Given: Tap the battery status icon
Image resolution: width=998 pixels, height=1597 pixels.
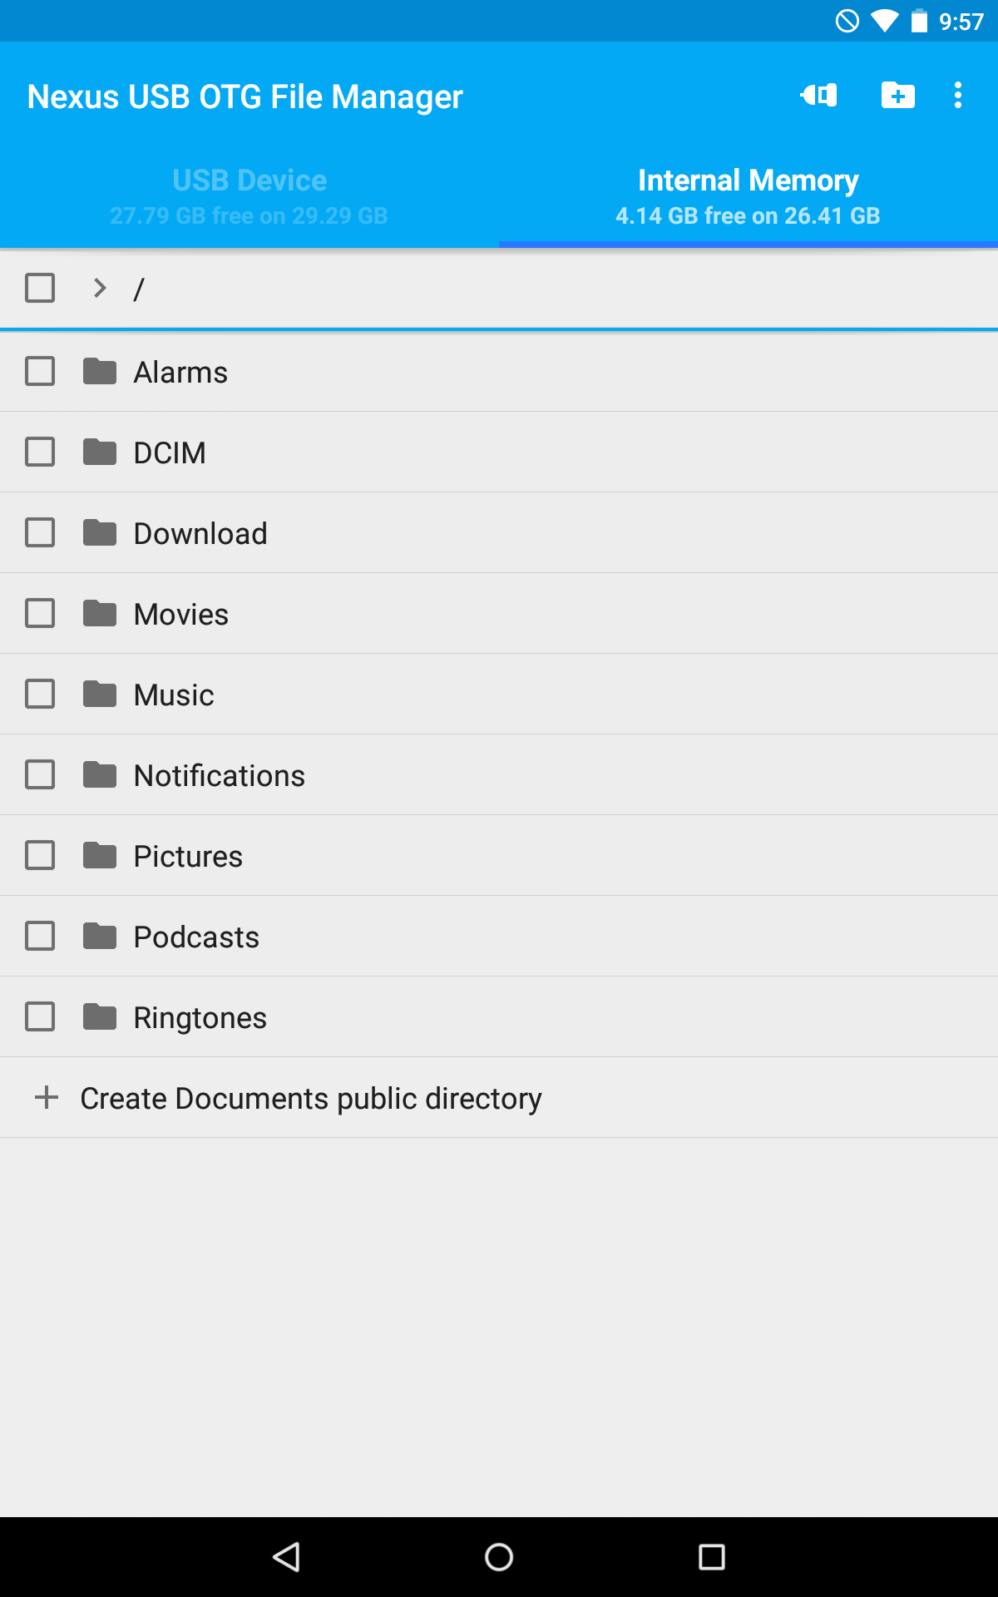Looking at the screenshot, I should pos(919,21).
